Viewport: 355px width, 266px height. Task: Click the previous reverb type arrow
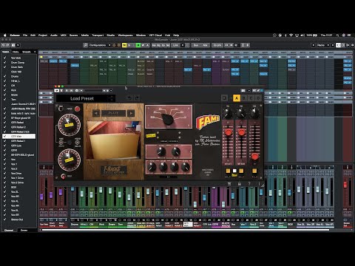[96, 113]
